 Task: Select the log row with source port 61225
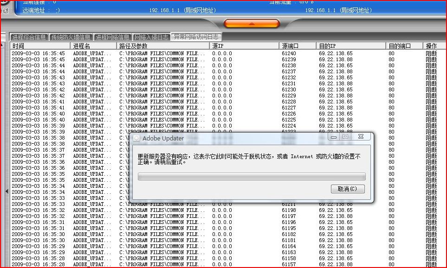click(228, 120)
